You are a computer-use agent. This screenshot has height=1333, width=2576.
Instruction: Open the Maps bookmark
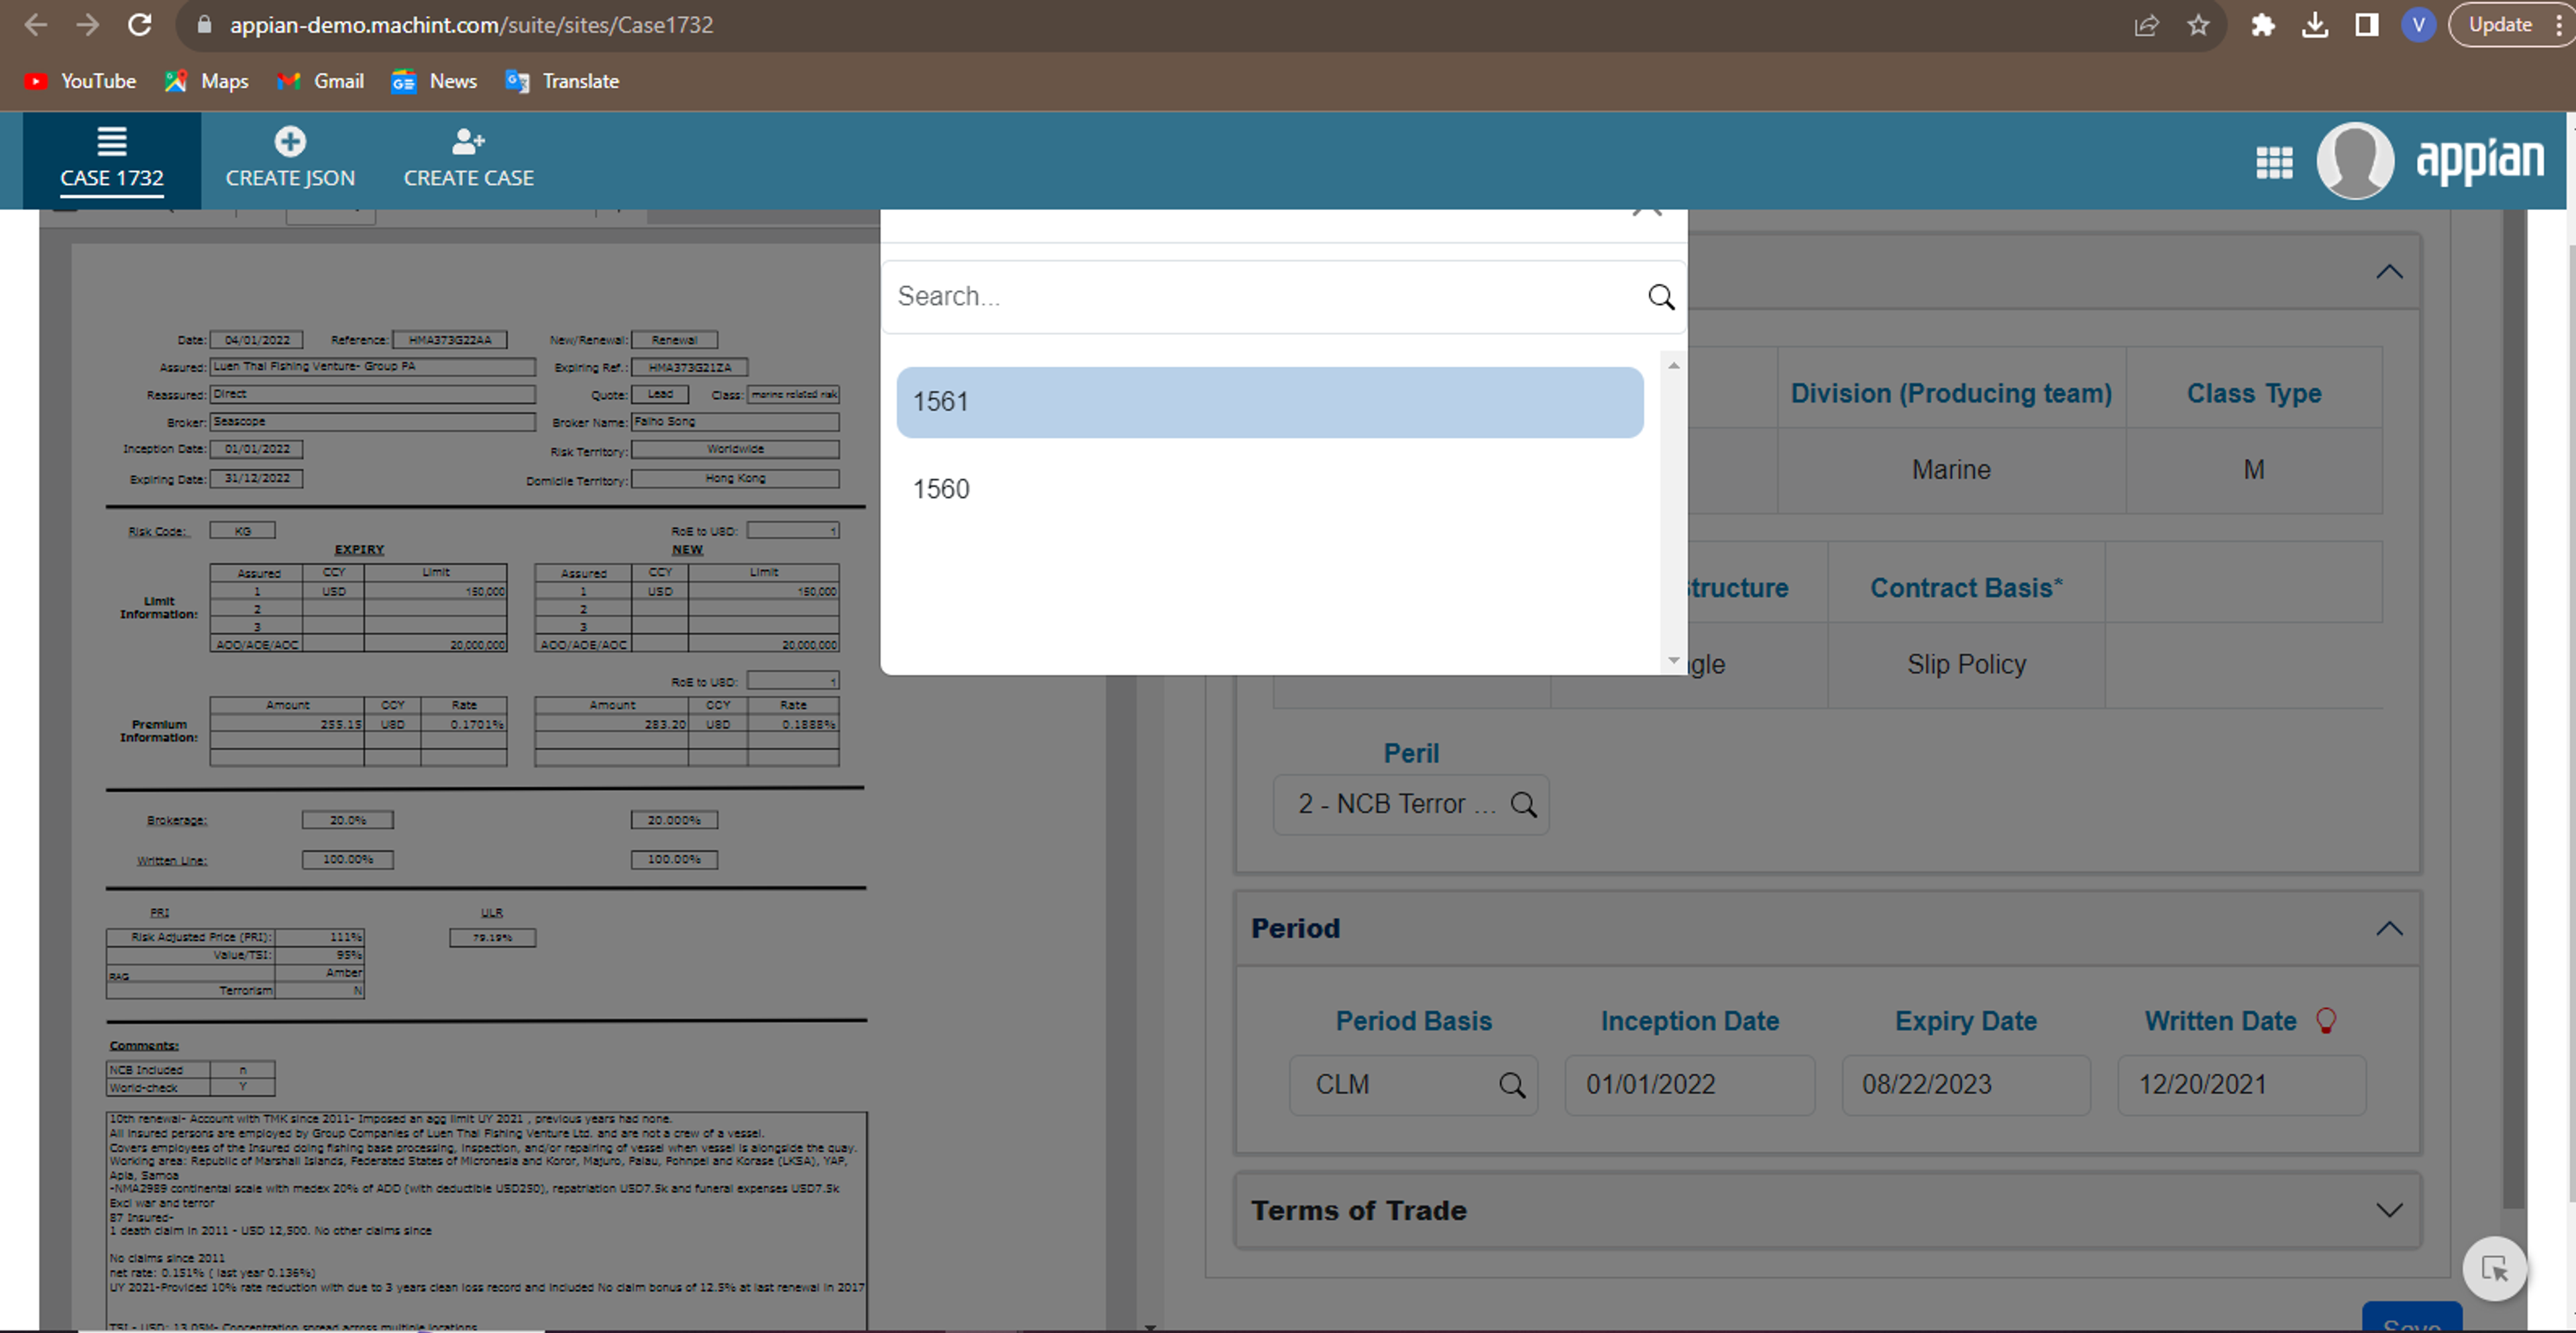pyautogui.click(x=206, y=81)
